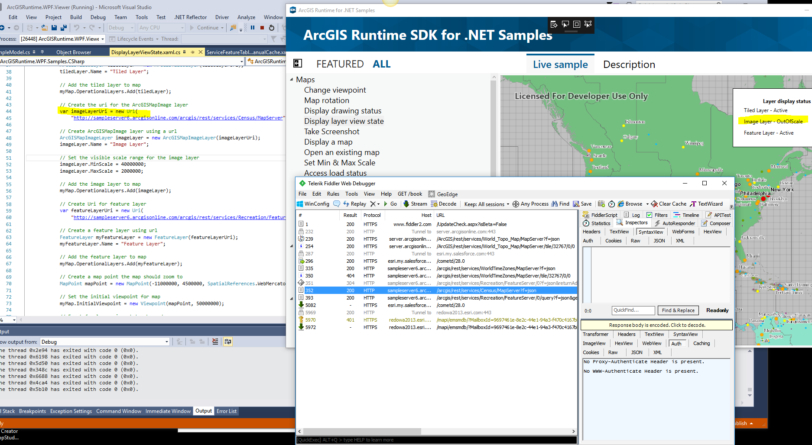The width and height of the screenshot is (812, 445).
Task: Select Fiddler session 335 WorldTimeZones row
Action: click(437, 268)
